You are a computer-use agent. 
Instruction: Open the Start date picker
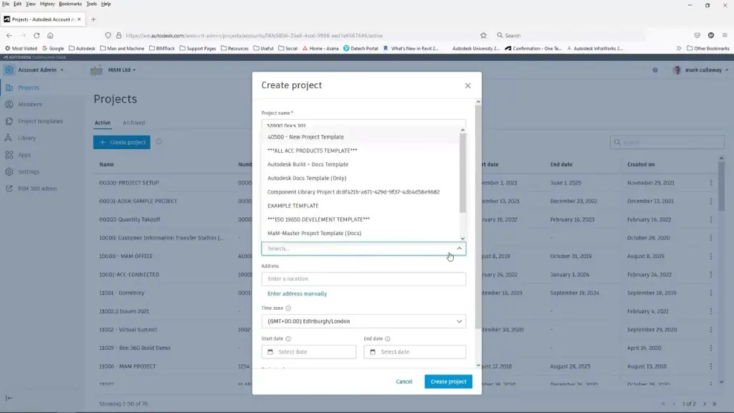click(x=309, y=351)
